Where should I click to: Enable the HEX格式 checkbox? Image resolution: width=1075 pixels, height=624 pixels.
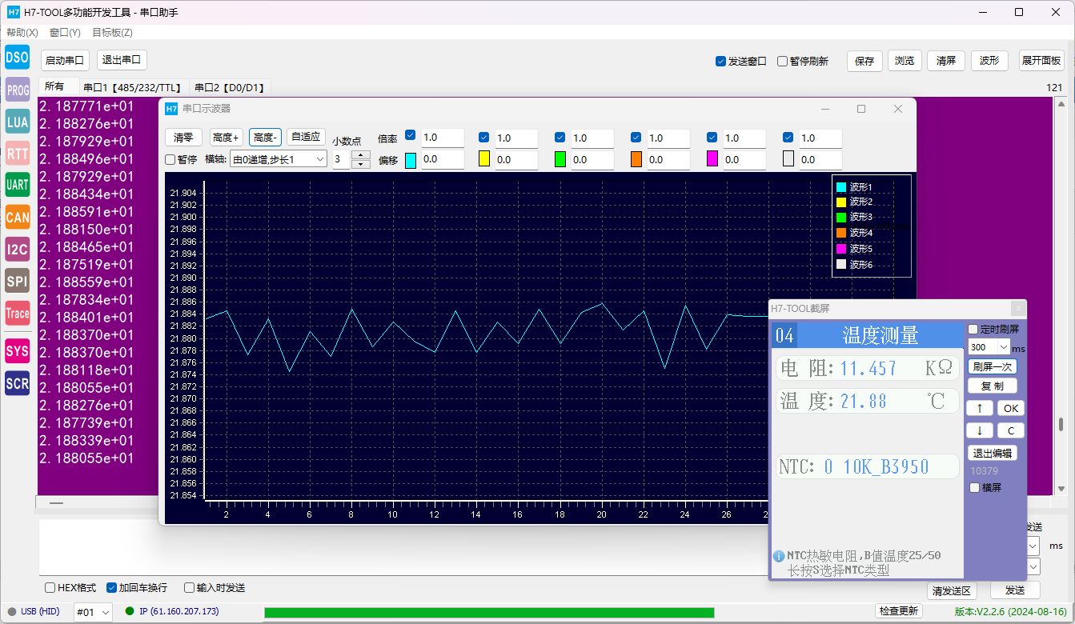click(x=50, y=587)
